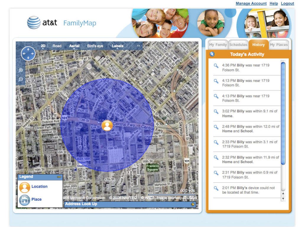Toggle map Labels
300x227 pixels.
(x=117, y=46)
